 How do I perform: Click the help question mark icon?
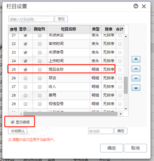click(136, 6)
